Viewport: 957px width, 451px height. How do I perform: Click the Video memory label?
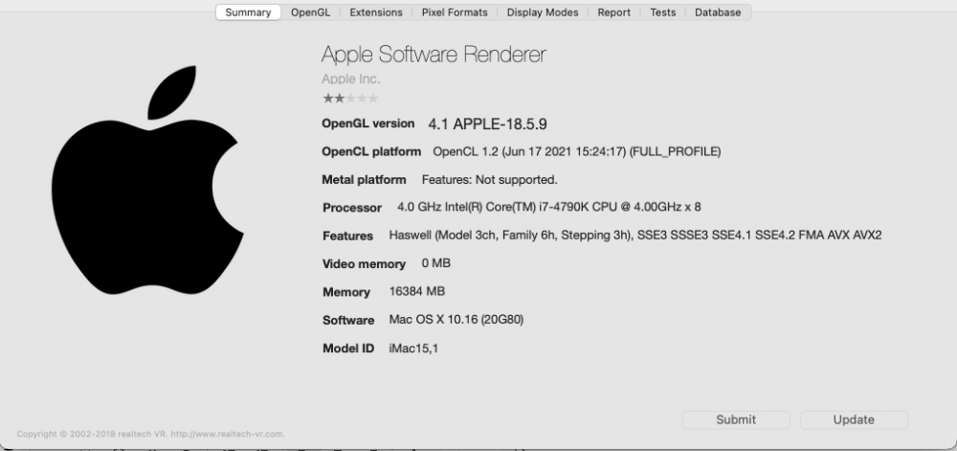coord(364,263)
